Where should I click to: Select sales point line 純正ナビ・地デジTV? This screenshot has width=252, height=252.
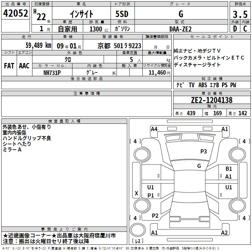coord(197,51)
